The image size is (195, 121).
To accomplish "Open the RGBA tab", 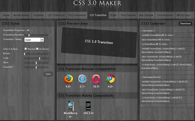I will (x=113, y=15).
